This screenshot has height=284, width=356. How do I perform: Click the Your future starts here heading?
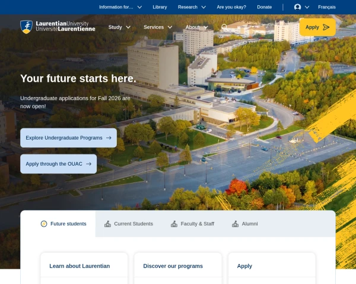[x=78, y=79]
